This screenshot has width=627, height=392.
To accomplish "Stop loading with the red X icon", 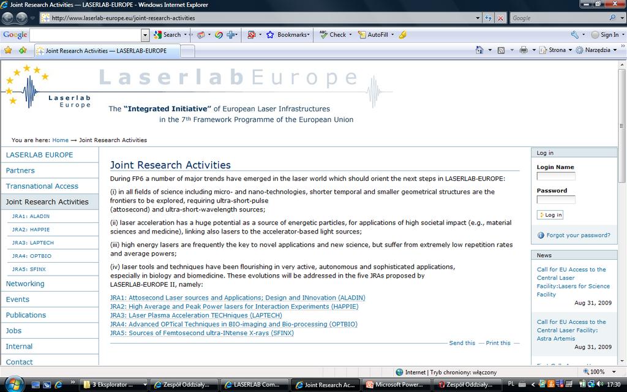I will (x=501, y=18).
